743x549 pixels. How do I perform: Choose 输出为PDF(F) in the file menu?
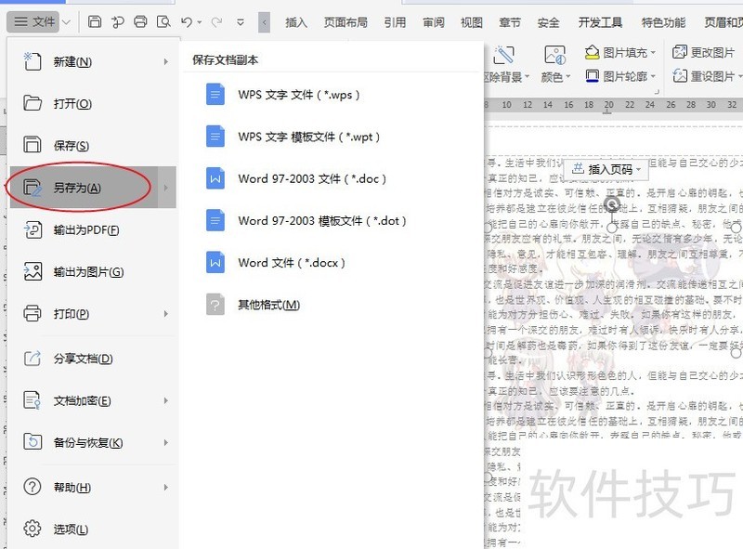click(x=93, y=230)
